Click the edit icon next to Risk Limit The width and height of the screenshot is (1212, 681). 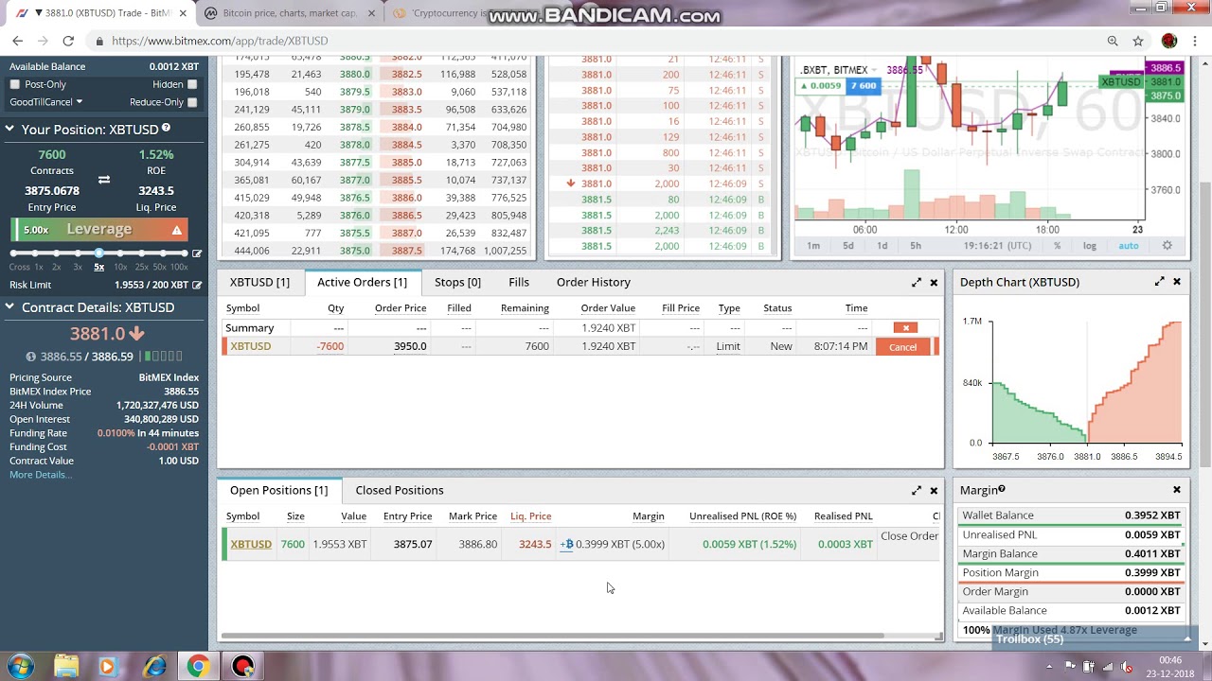(x=197, y=285)
